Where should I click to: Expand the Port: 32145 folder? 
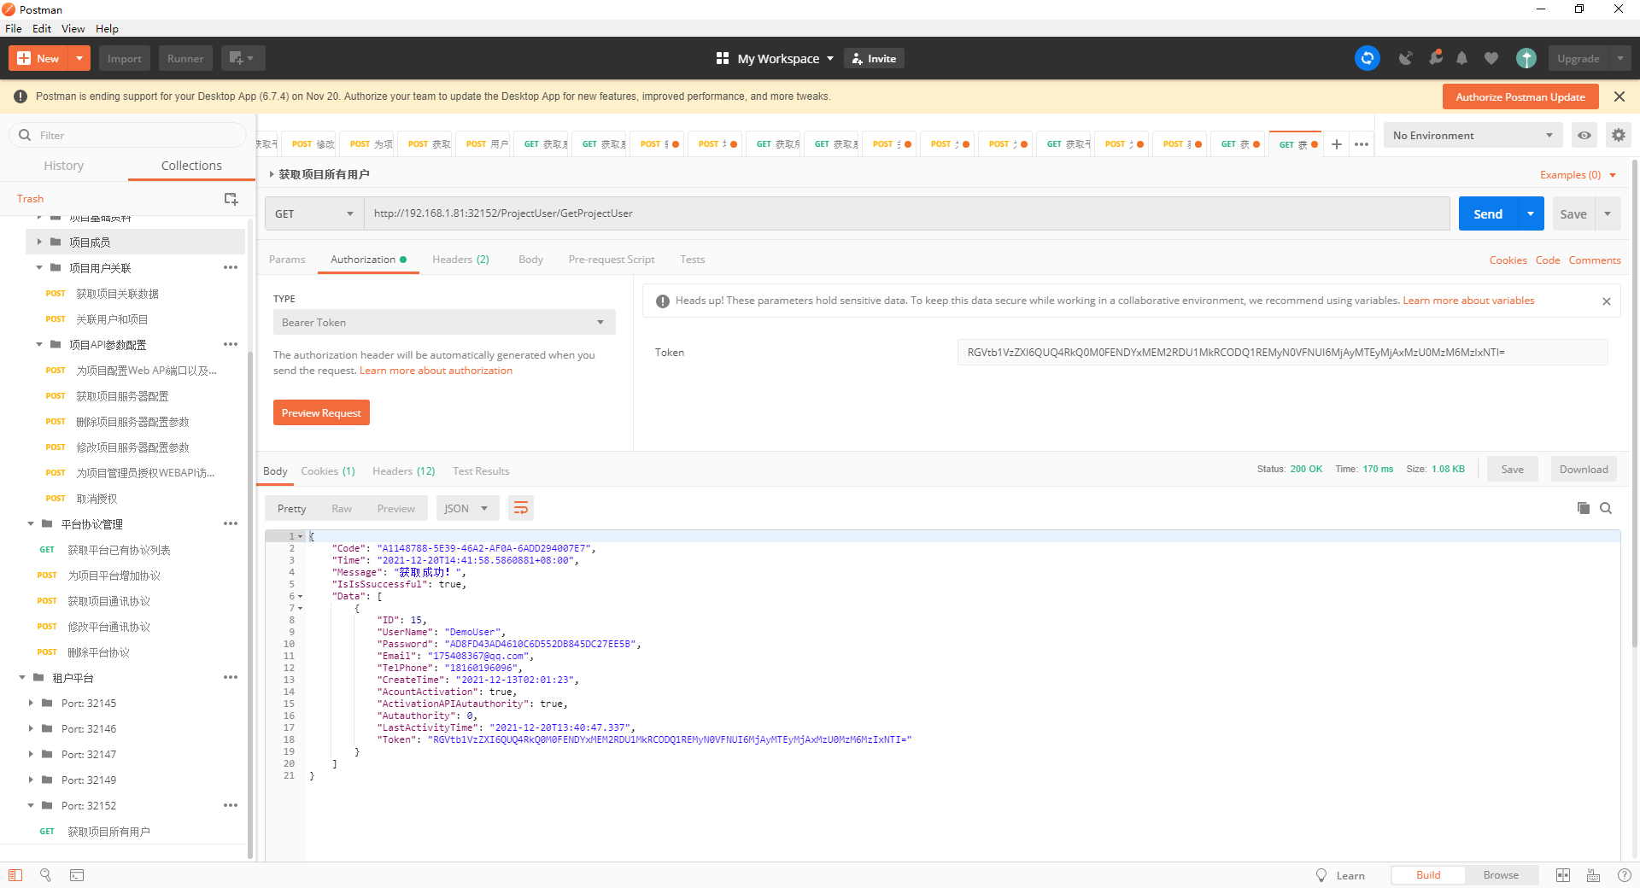(32, 704)
